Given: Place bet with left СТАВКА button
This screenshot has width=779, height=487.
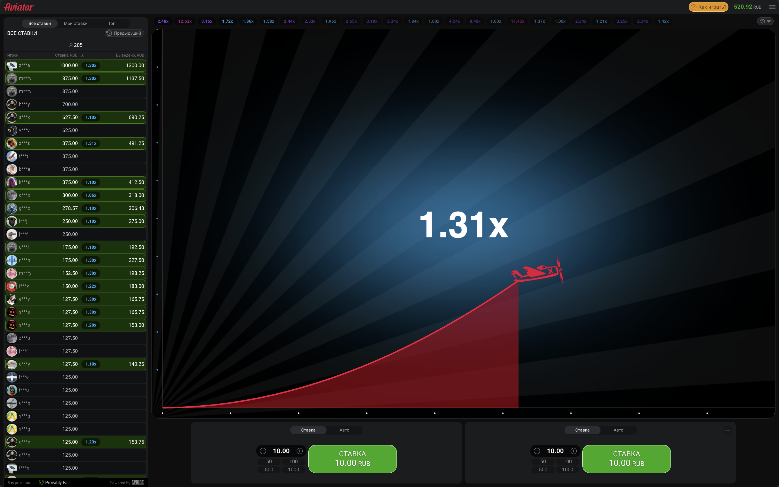Looking at the screenshot, I should [352, 459].
